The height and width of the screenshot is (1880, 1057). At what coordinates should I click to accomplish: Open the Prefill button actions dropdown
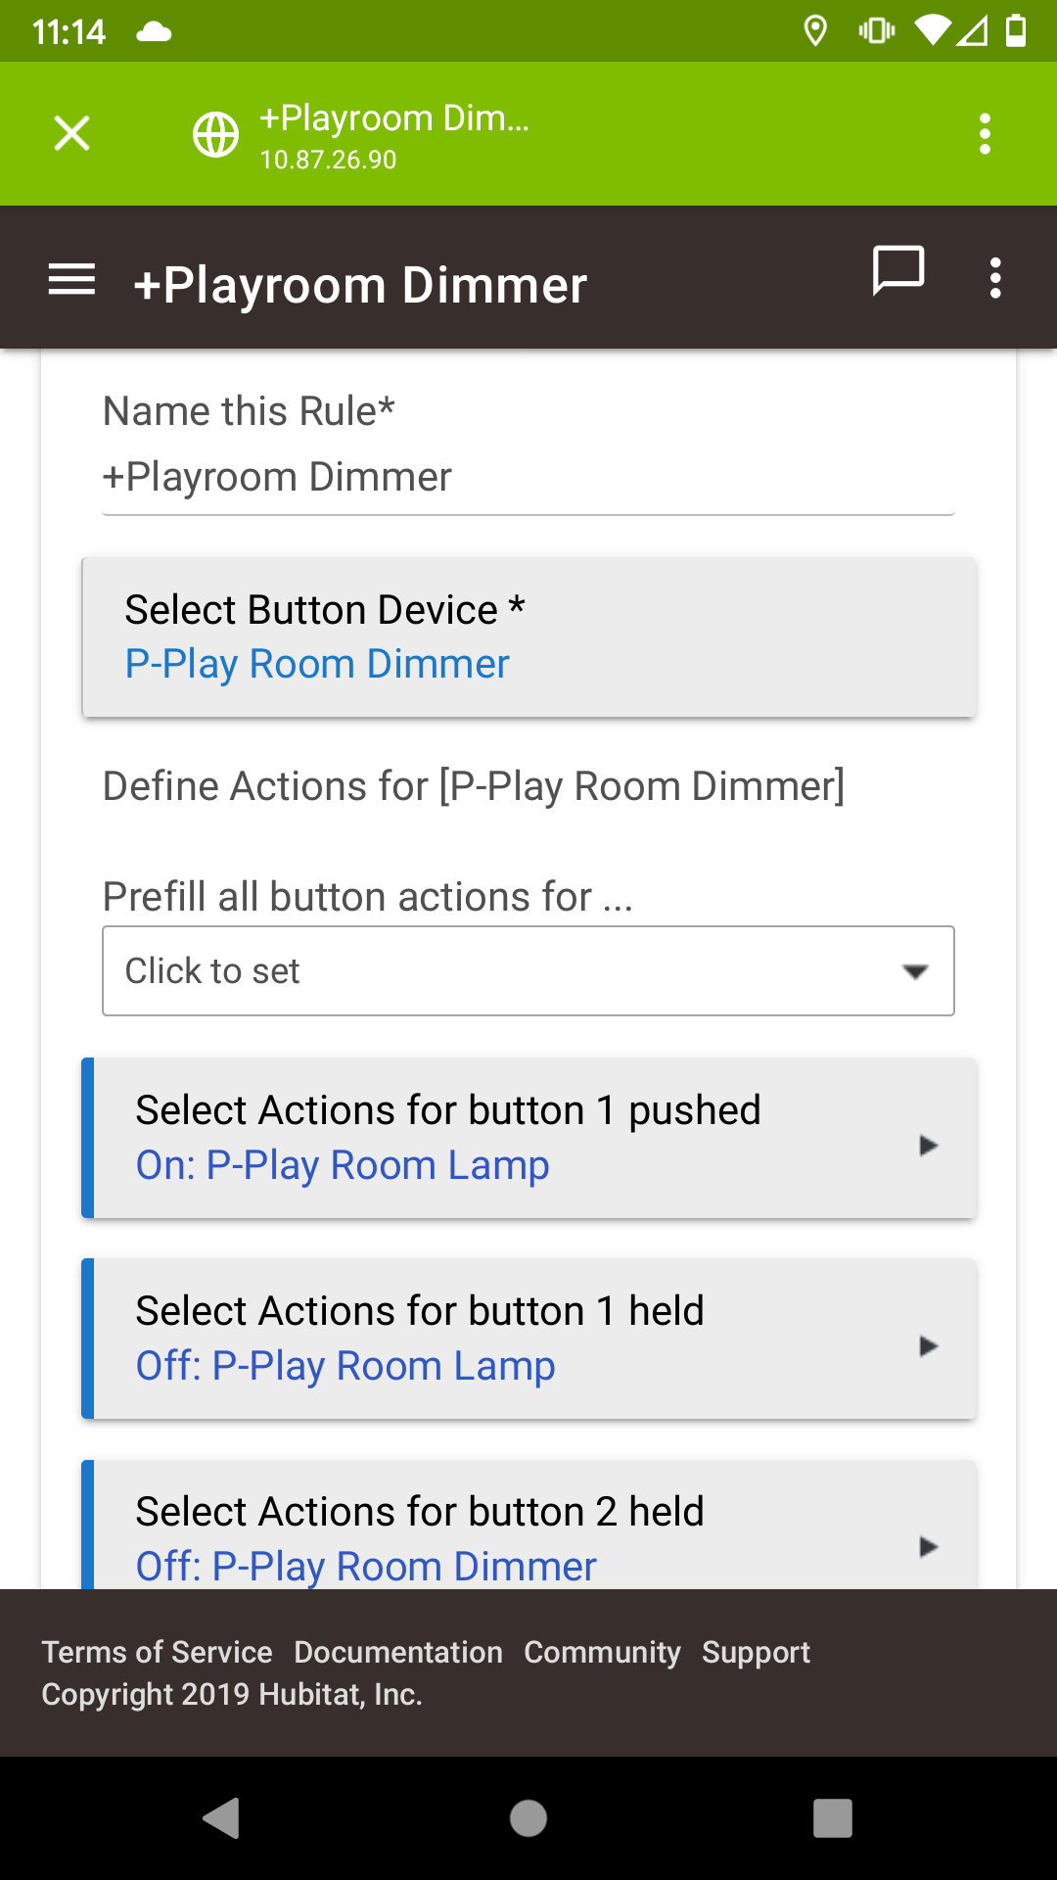pos(528,970)
